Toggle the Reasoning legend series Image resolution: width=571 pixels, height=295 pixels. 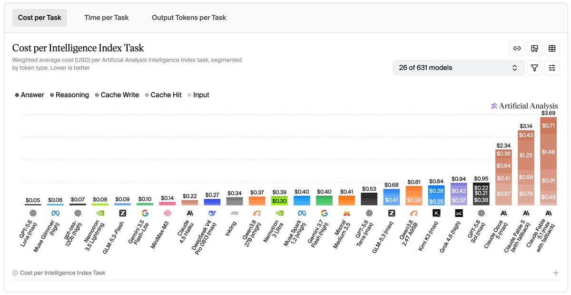[69, 95]
